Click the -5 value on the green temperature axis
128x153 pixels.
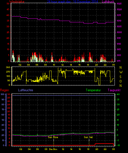(x=118, y=140)
